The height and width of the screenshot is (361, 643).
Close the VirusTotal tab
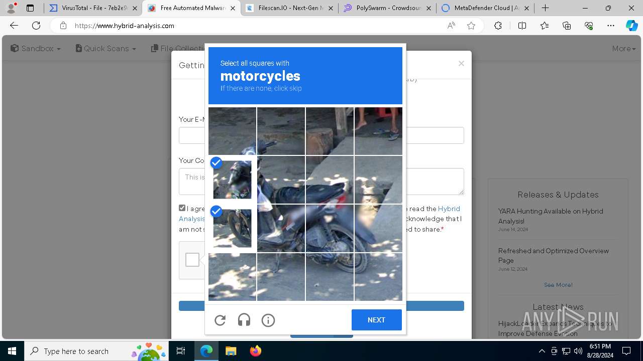(135, 8)
